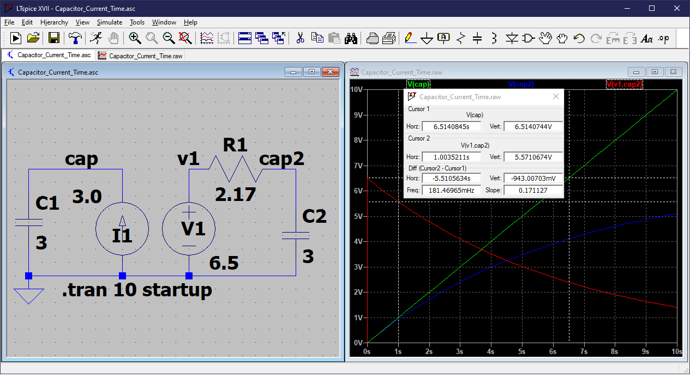Screen dimensions: 690x378
Task: Click the Freq value 181.46965mHz
Action: coord(452,190)
